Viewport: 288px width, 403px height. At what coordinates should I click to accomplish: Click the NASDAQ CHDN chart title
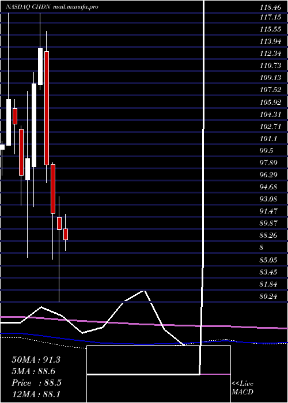click(x=29, y=7)
